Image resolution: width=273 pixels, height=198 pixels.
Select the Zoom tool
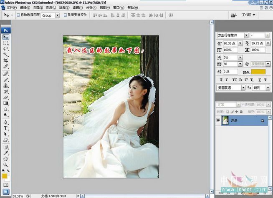click(x=6, y=164)
